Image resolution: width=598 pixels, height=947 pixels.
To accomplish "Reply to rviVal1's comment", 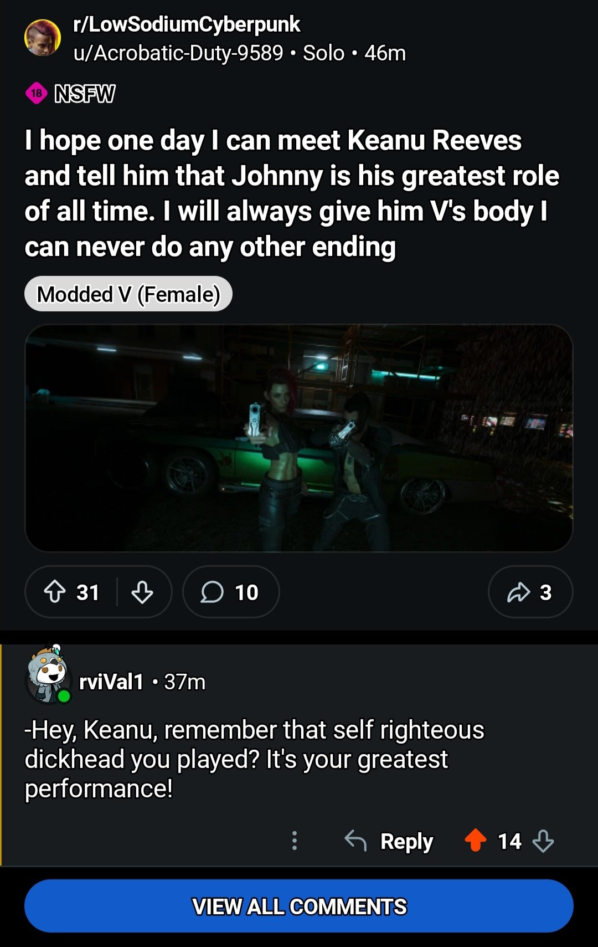I will 406,841.
